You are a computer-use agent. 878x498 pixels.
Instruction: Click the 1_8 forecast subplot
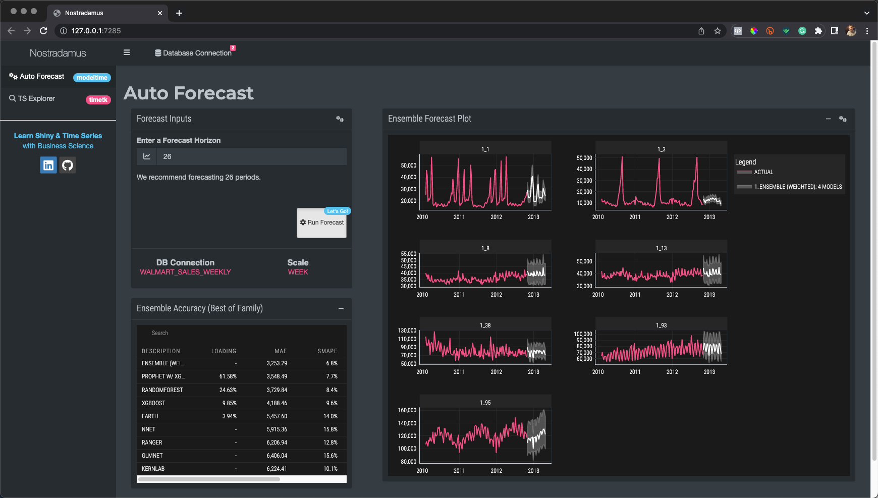(485, 270)
